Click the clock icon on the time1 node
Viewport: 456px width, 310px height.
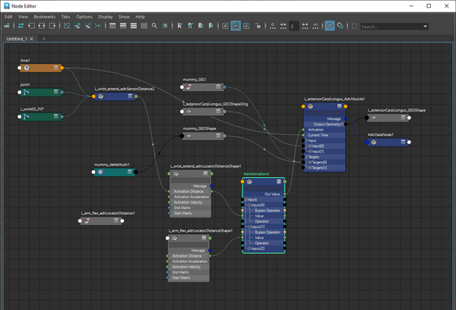pyautogui.click(x=27, y=68)
